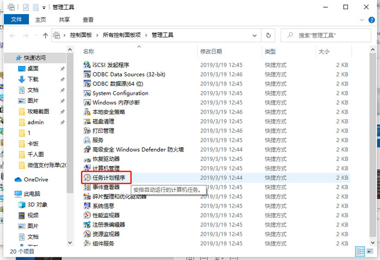Select the 注册表编辑器 shortcut

109,224
